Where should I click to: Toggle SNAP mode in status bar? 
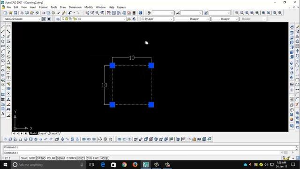click(x=24, y=158)
